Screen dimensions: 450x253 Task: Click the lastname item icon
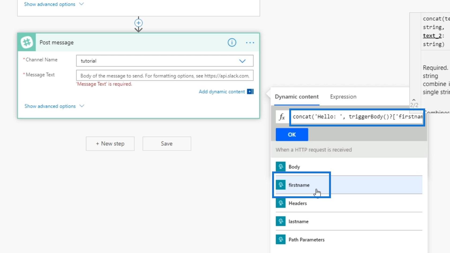pos(281,221)
